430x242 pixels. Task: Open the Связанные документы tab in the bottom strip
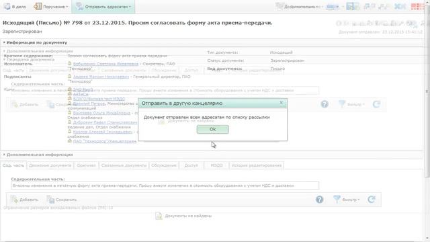pyautogui.click(x=124, y=165)
